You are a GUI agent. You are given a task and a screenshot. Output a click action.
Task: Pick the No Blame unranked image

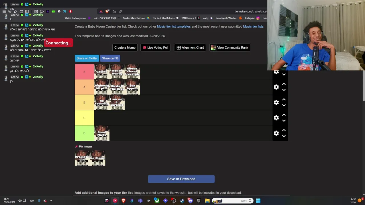pyautogui.click(x=98, y=158)
